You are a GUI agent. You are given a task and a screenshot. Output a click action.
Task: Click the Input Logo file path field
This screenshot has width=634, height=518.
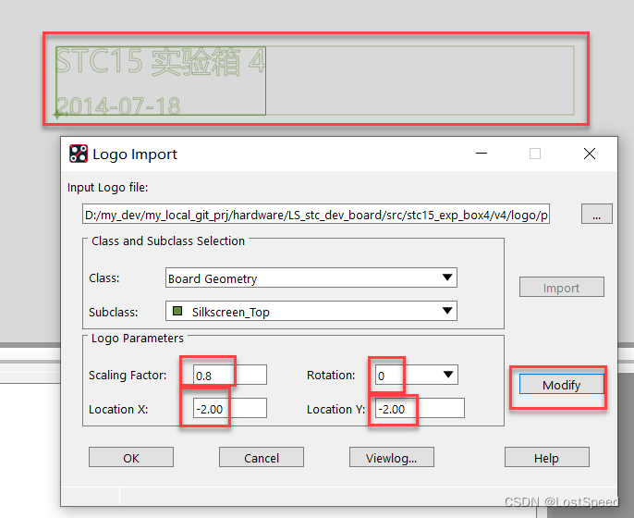tap(316, 215)
